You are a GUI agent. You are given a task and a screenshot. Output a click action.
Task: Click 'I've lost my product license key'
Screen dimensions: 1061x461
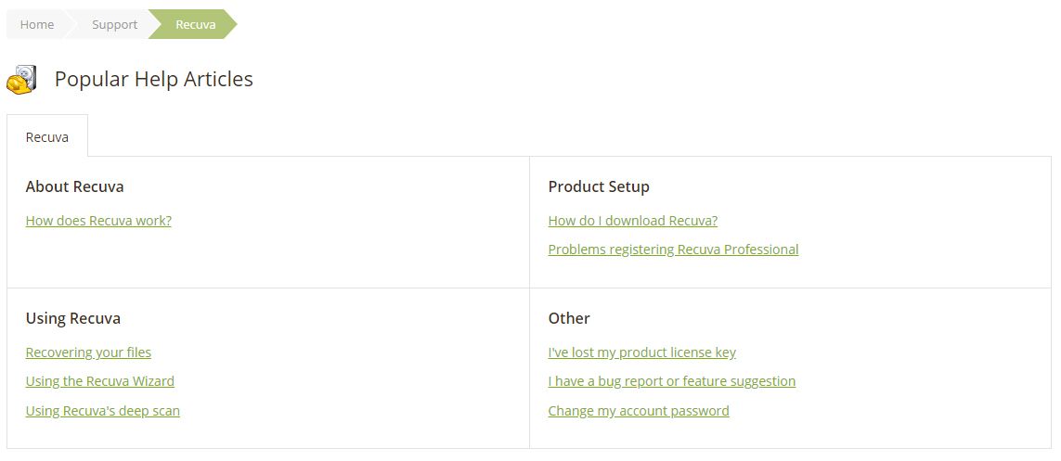641,352
